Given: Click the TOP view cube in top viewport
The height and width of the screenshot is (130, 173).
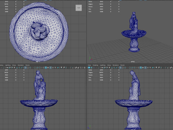Looking at the screenshot, I should (79, 8).
